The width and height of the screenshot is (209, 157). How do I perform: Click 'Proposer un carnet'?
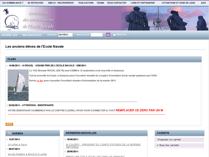pos(169,140)
